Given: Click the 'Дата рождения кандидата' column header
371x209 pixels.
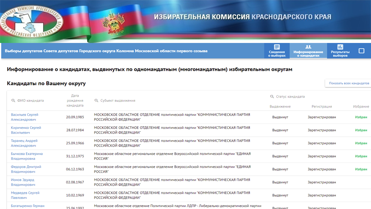Looking at the screenshot, I should [x=75, y=100].
